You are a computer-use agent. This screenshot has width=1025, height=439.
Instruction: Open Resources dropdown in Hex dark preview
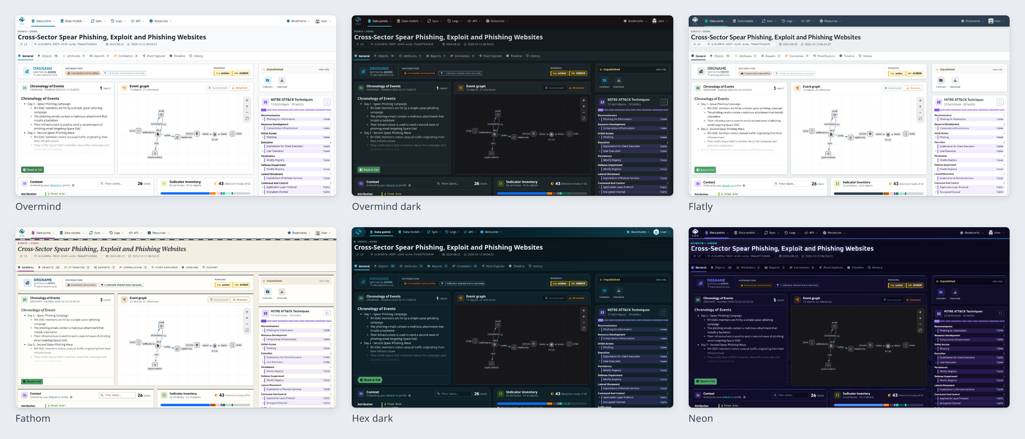pos(492,232)
